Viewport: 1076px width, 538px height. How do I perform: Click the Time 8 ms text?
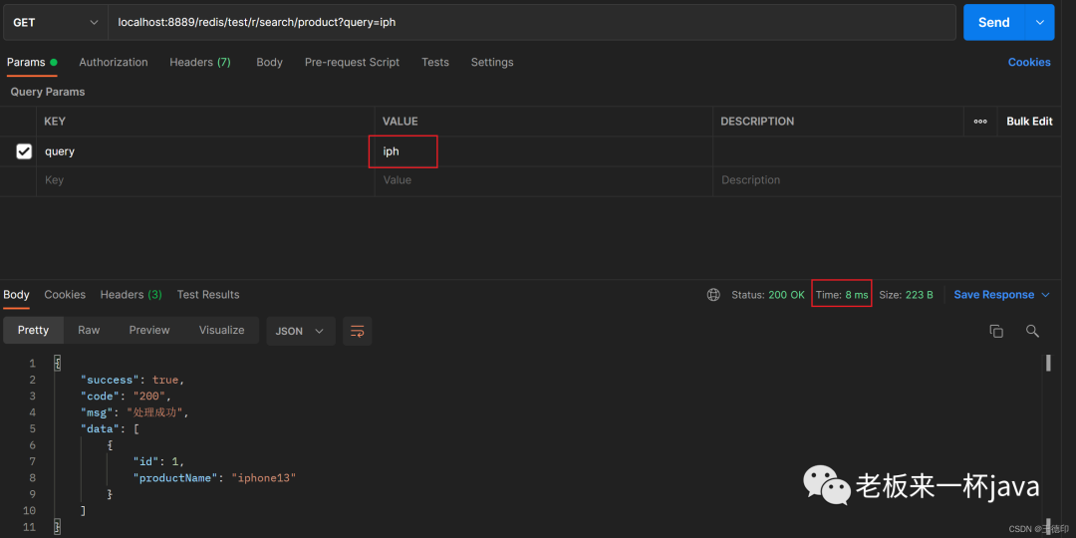tap(842, 294)
